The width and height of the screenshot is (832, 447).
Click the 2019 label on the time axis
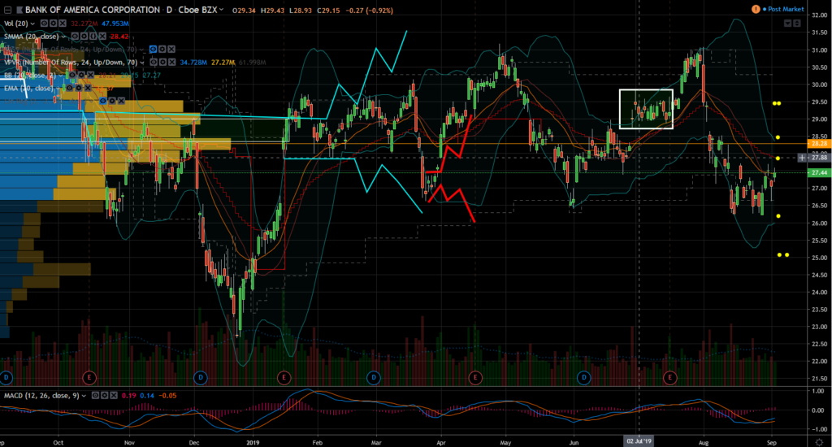click(x=253, y=442)
